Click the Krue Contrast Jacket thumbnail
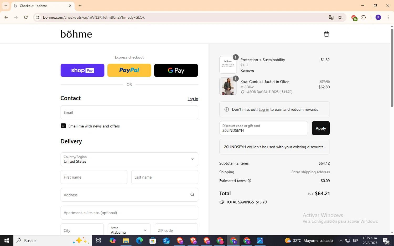394x246 pixels. (x=228, y=86)
